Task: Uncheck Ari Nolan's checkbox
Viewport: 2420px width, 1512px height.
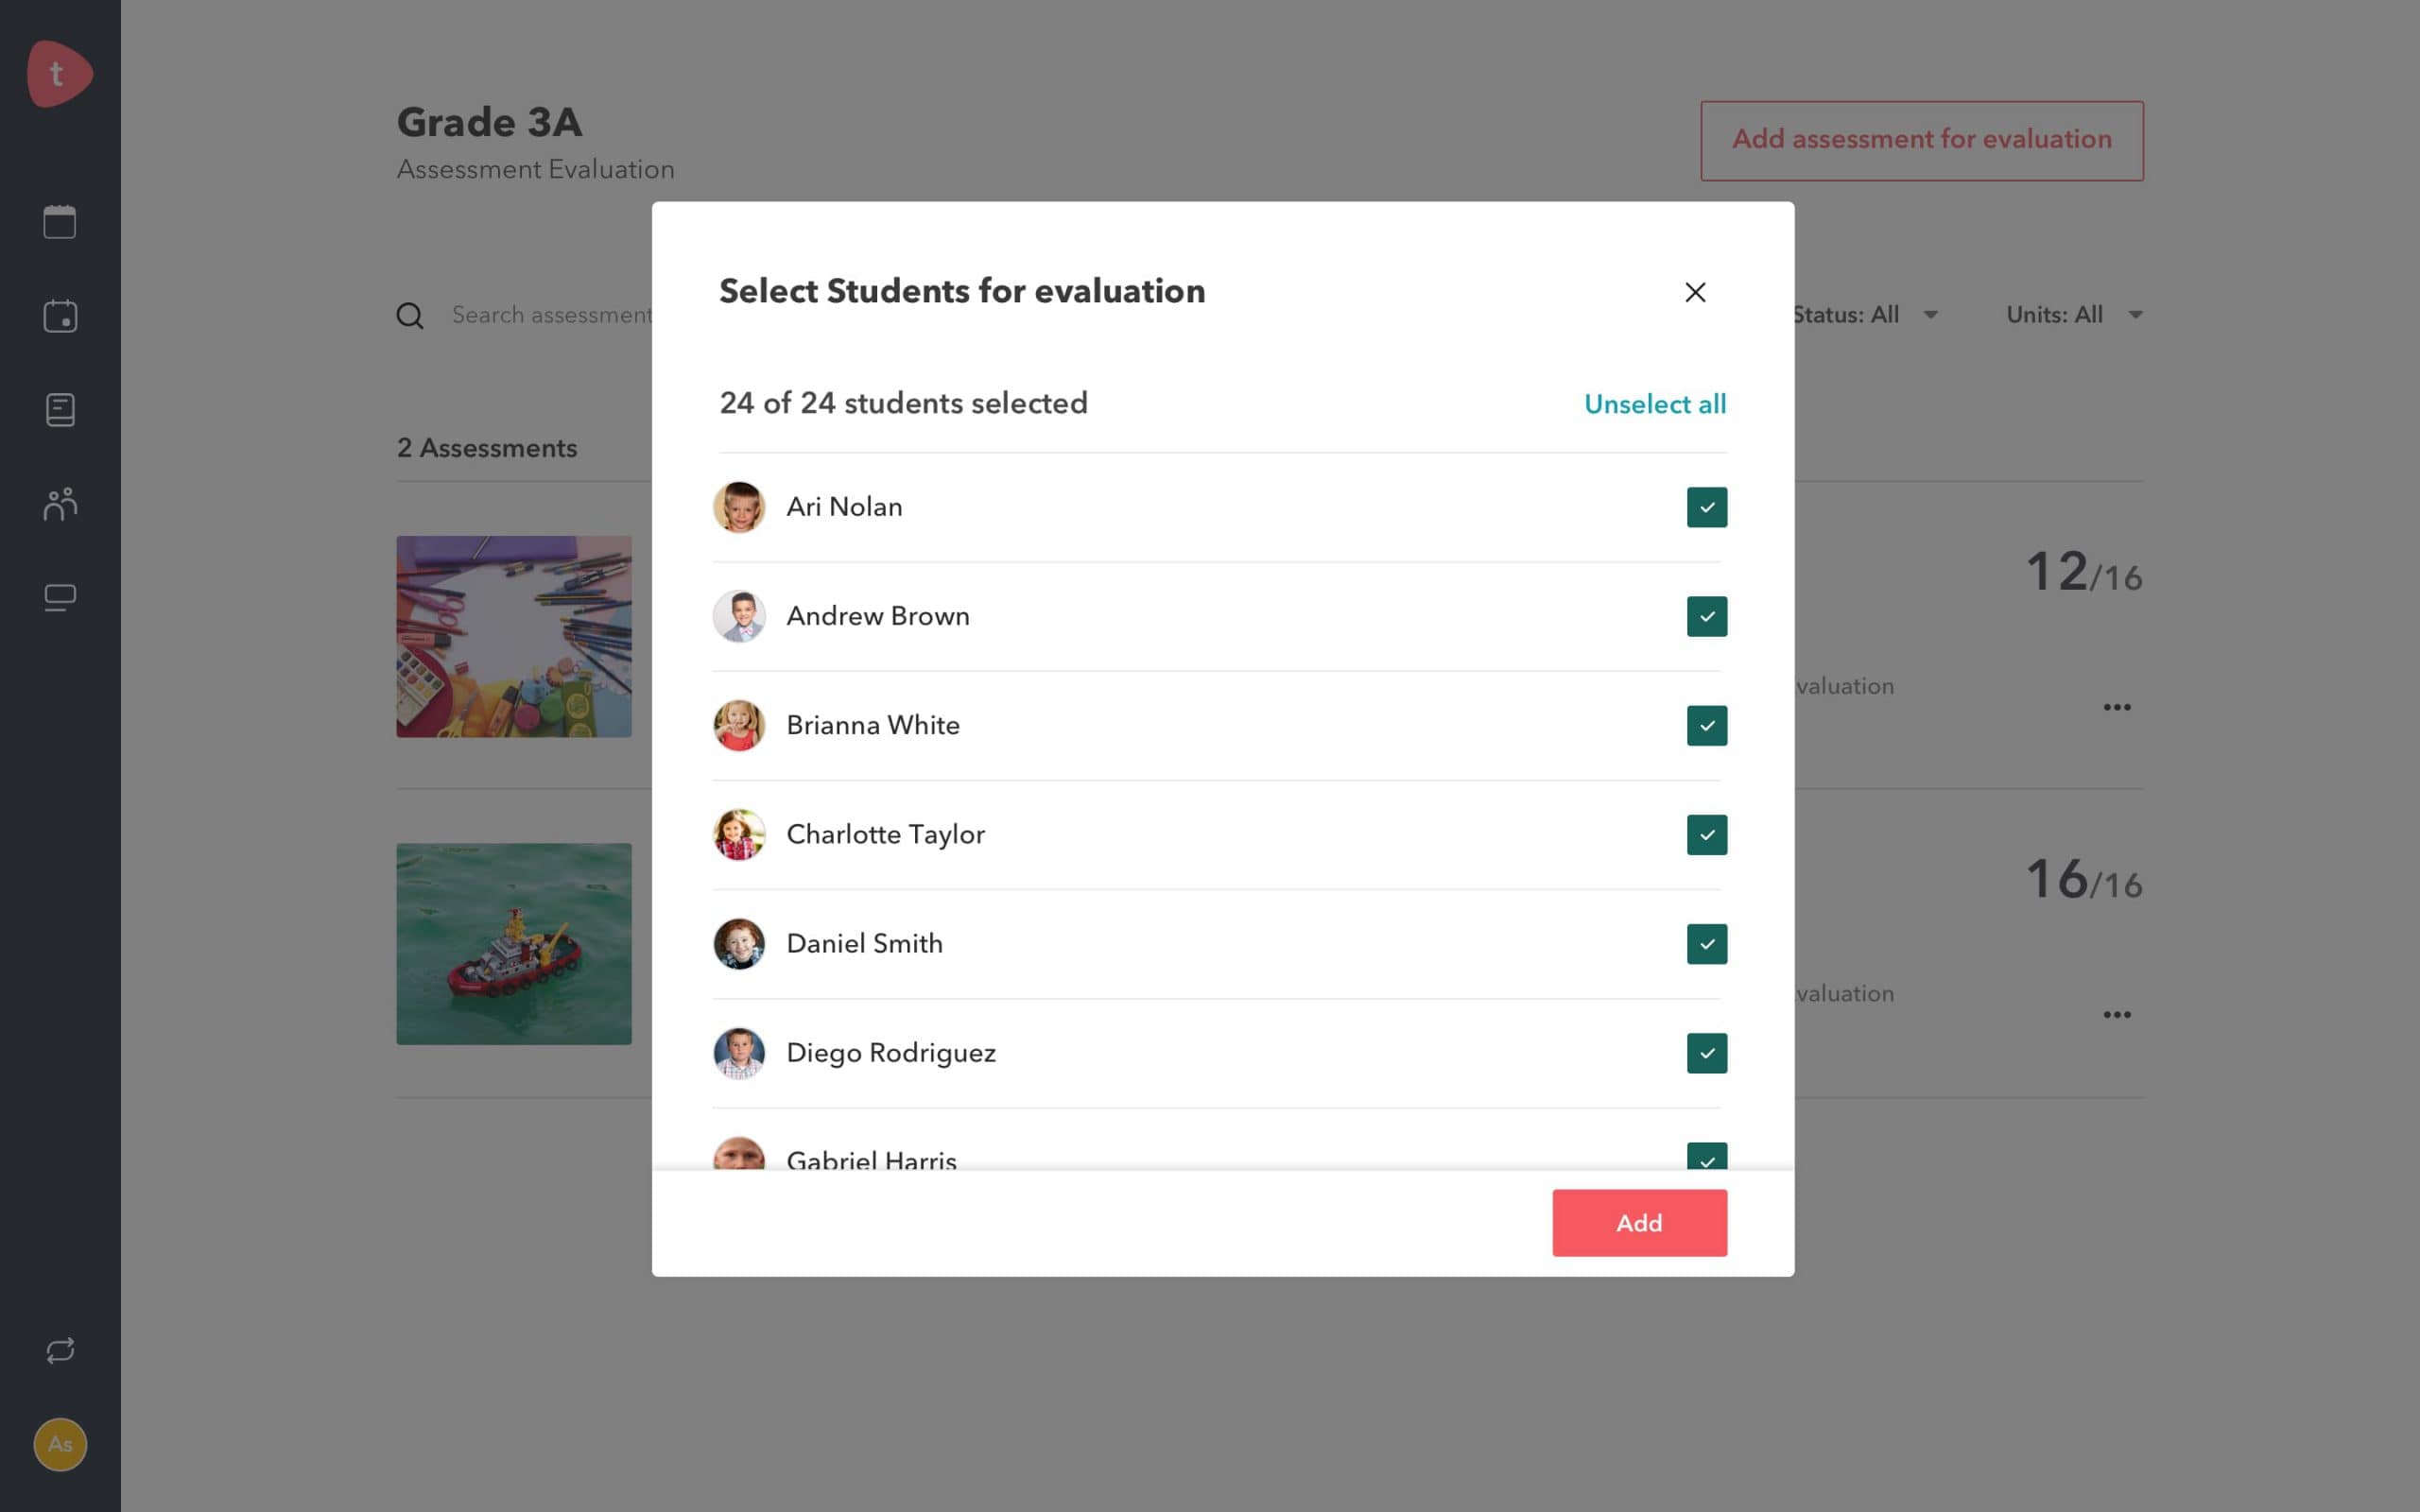Action: [x=1706, y=507]
